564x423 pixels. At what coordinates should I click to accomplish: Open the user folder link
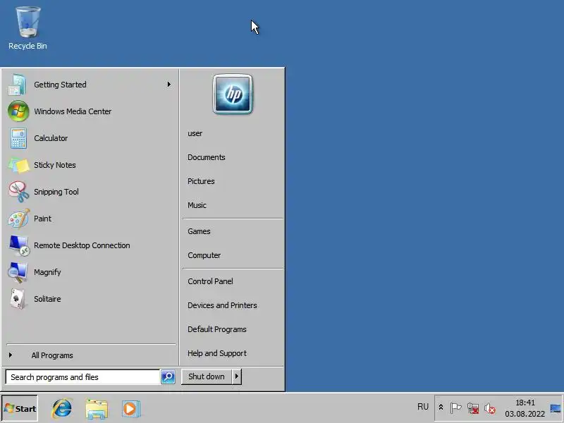195,133
